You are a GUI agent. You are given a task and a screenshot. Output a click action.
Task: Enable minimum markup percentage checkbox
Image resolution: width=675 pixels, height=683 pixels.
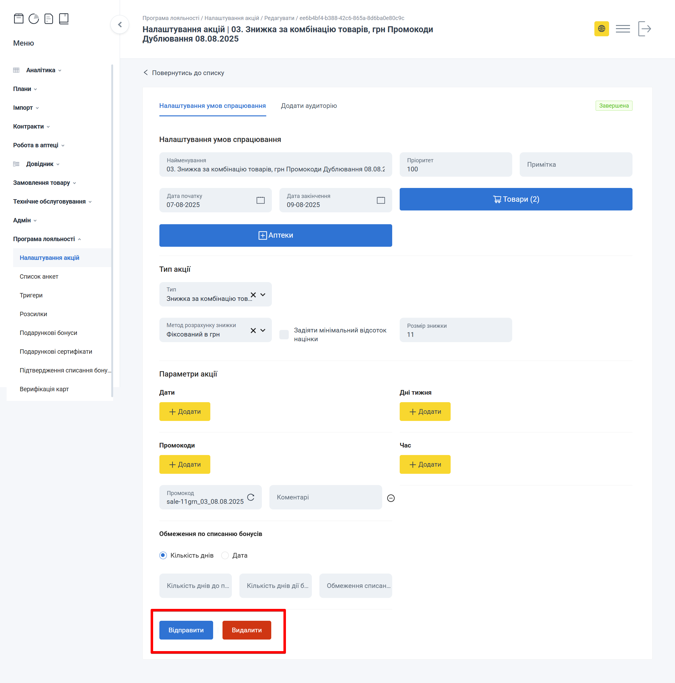[284, 334]
